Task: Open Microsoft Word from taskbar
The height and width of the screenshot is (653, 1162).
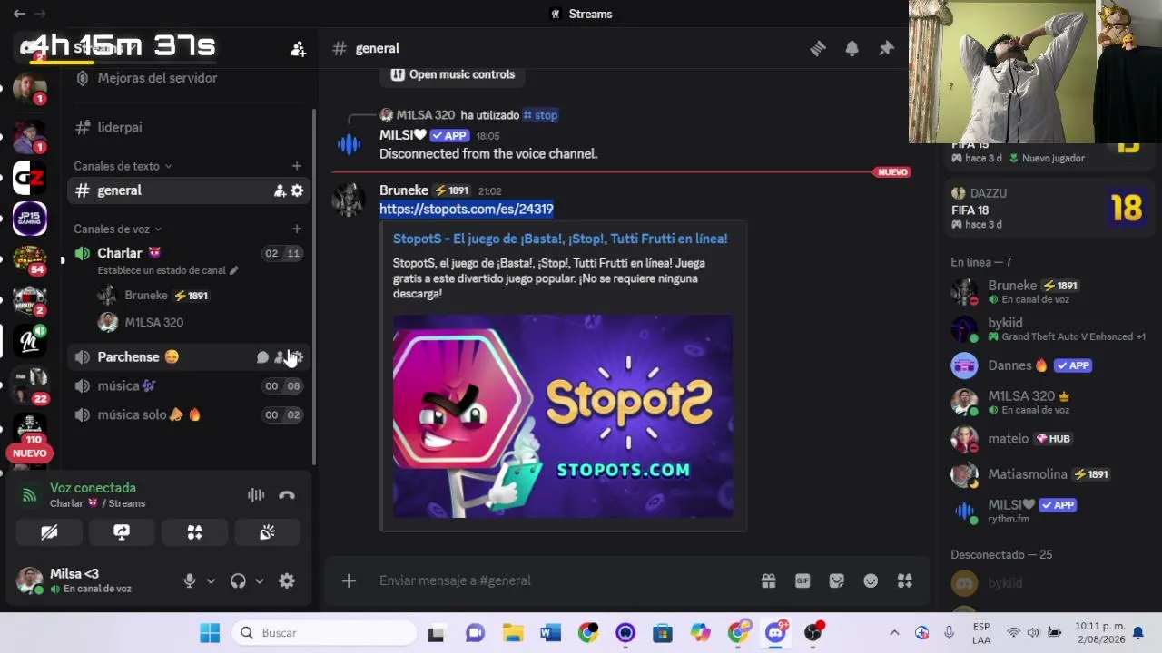Action: pyautogui.click(x=550, y=633)
